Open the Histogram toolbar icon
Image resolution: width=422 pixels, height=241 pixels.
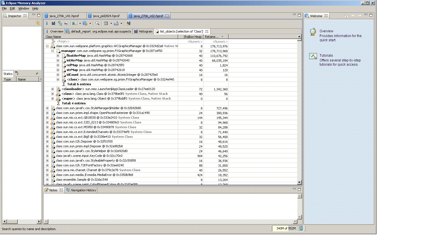click(x=53, y=24)
